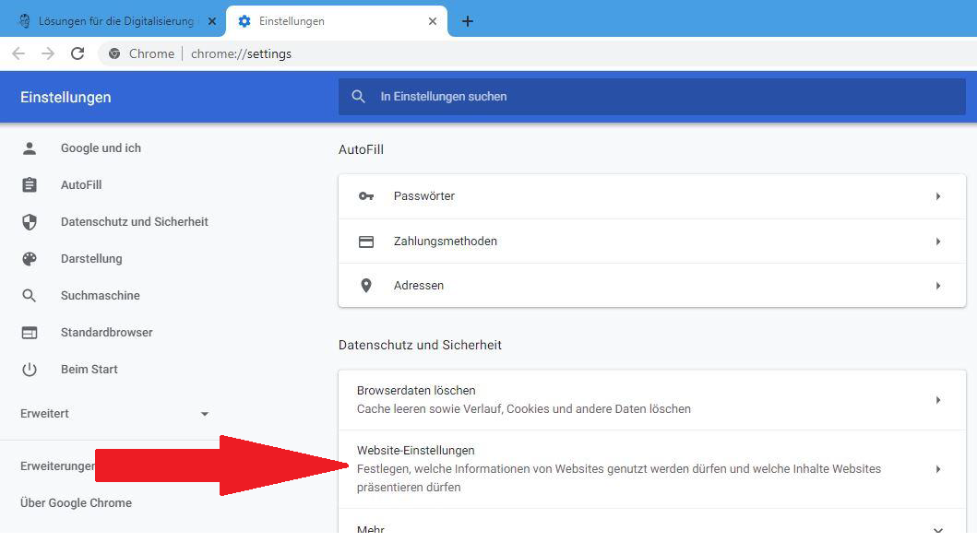Image resolution: width=977 pixels, height=542 pixels.
Task: Click the power icon beside Beim Start
Action: tap(30, 370)
